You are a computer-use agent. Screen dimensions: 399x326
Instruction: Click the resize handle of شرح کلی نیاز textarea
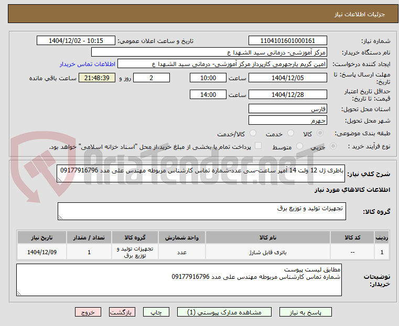[x=59, y=180]
